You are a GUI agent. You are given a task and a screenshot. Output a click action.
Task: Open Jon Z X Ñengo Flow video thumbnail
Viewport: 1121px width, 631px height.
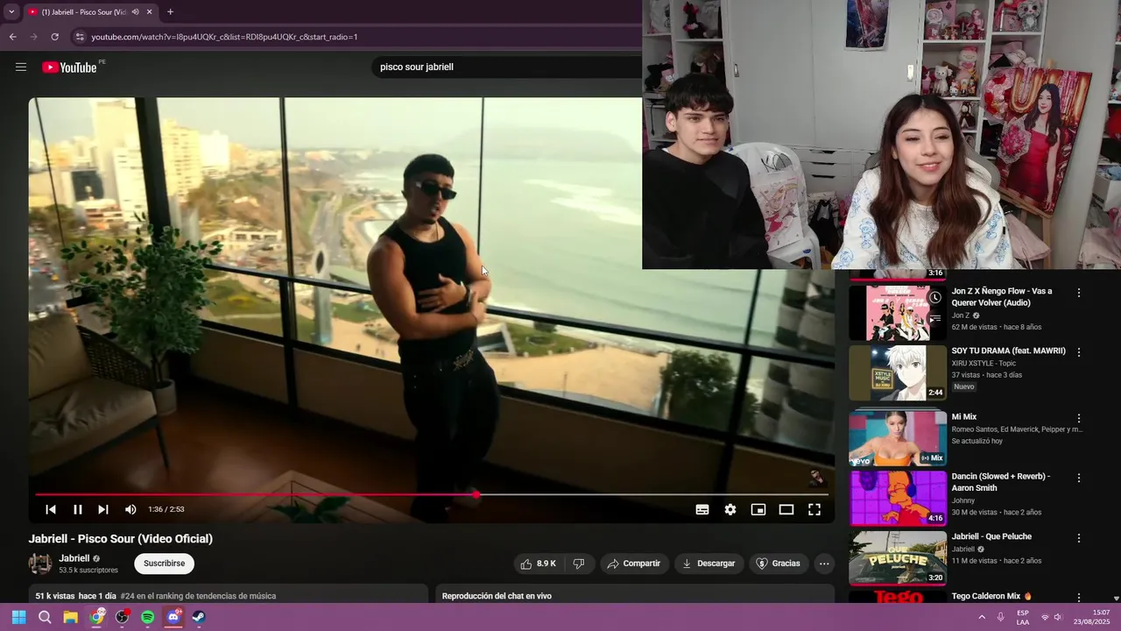pyautogui.click(x=898, y=313)
